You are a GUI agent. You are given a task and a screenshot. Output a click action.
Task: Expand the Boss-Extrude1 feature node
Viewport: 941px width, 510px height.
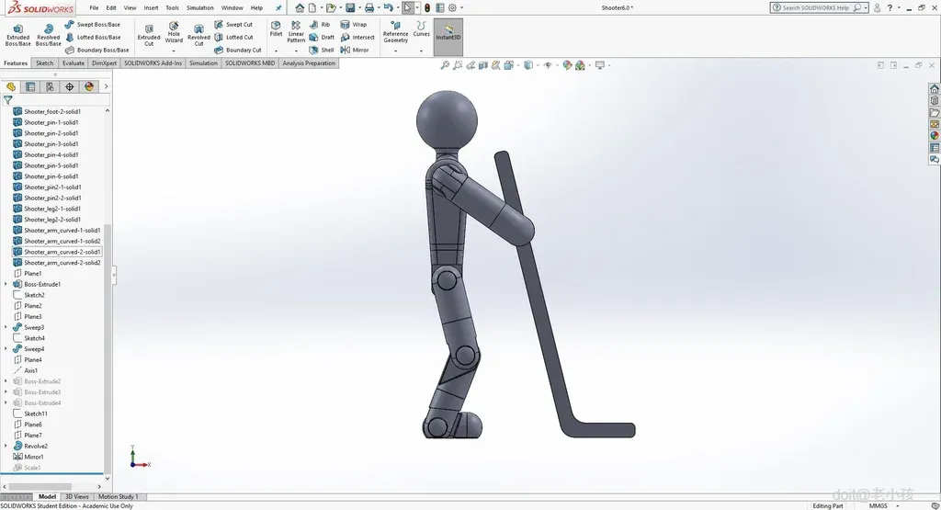pos(6,284)
